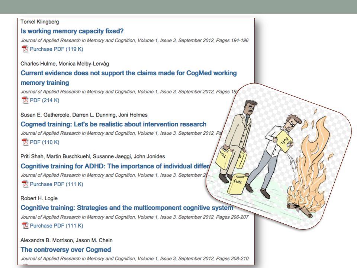Click 'Purchase PDF (111 K)' under Logie article

click(x=57, y=226)
